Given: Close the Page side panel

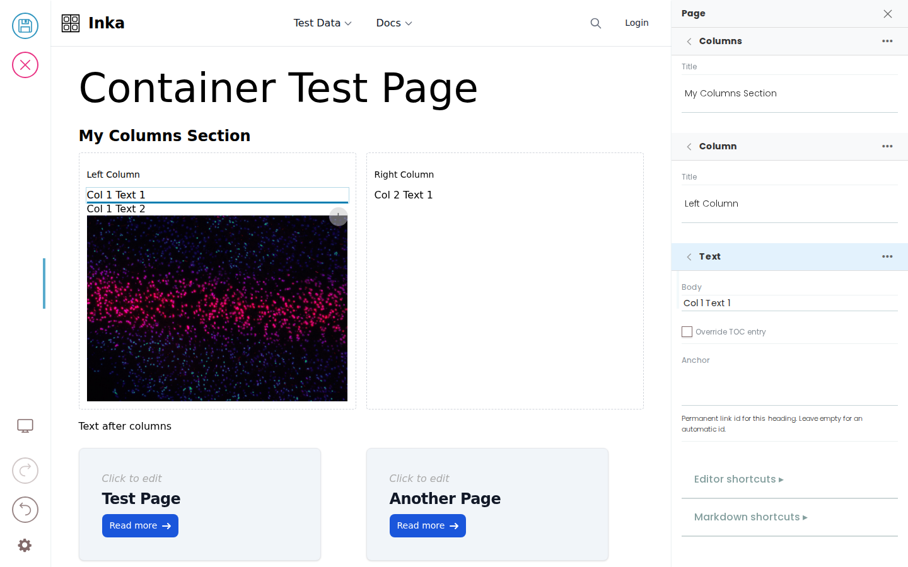Looking at the screenshot, I should click(888, 14).
